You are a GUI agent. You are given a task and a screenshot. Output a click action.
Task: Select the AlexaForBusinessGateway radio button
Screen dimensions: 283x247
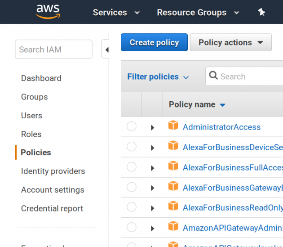131,187
